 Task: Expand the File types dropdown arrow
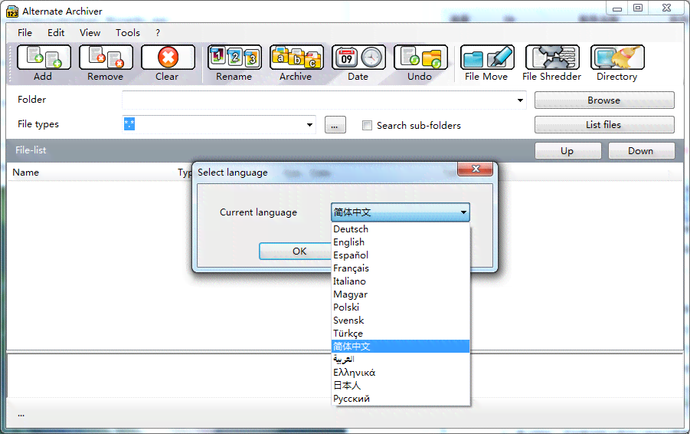click(x=310, y=125)
